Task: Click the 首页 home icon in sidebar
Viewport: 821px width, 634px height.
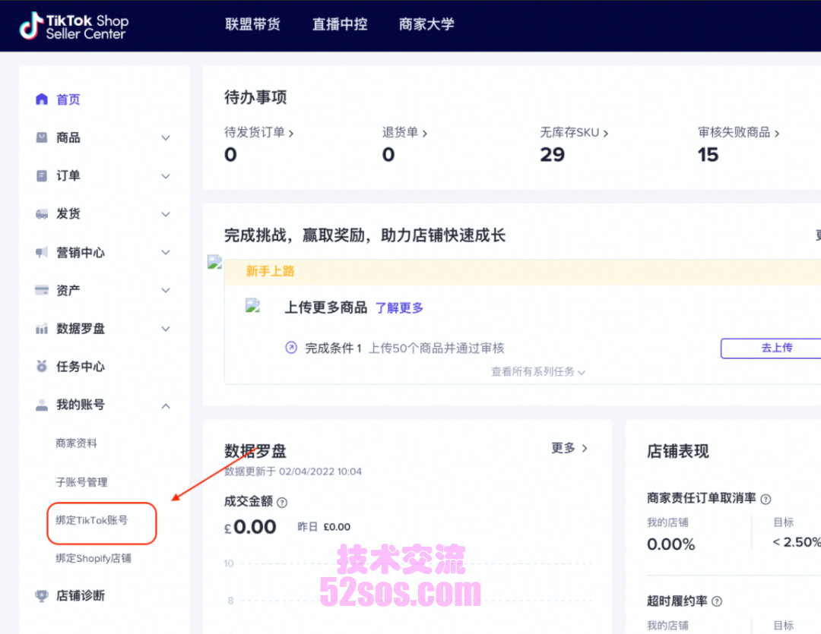Action: (42, 99)
